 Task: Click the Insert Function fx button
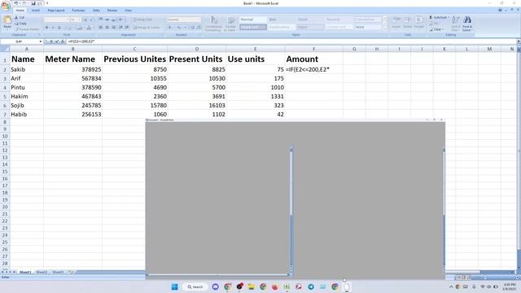coord(63,42)
